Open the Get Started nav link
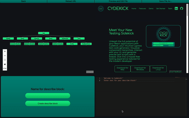The image size is (189, 118). tap(161, 9)
